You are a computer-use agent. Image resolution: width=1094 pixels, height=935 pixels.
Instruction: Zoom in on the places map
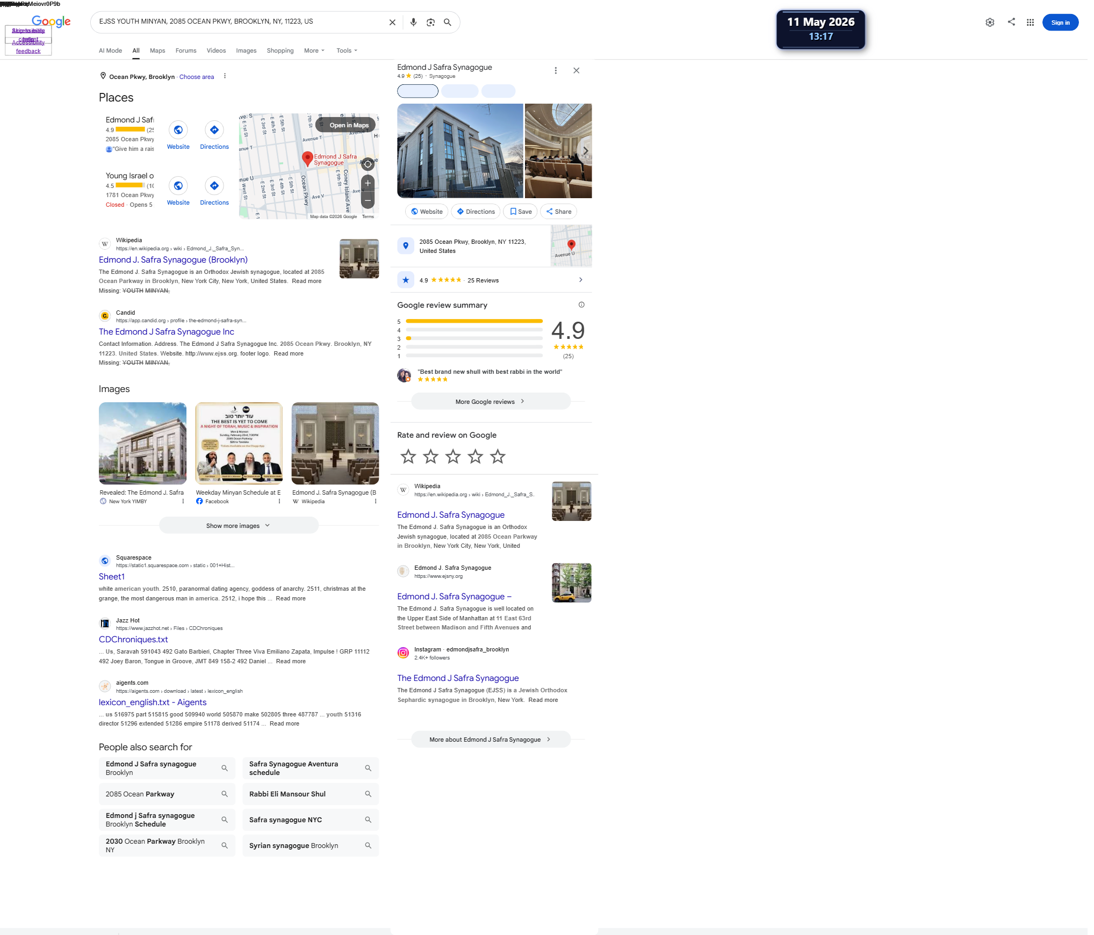[x=368, y=183]
